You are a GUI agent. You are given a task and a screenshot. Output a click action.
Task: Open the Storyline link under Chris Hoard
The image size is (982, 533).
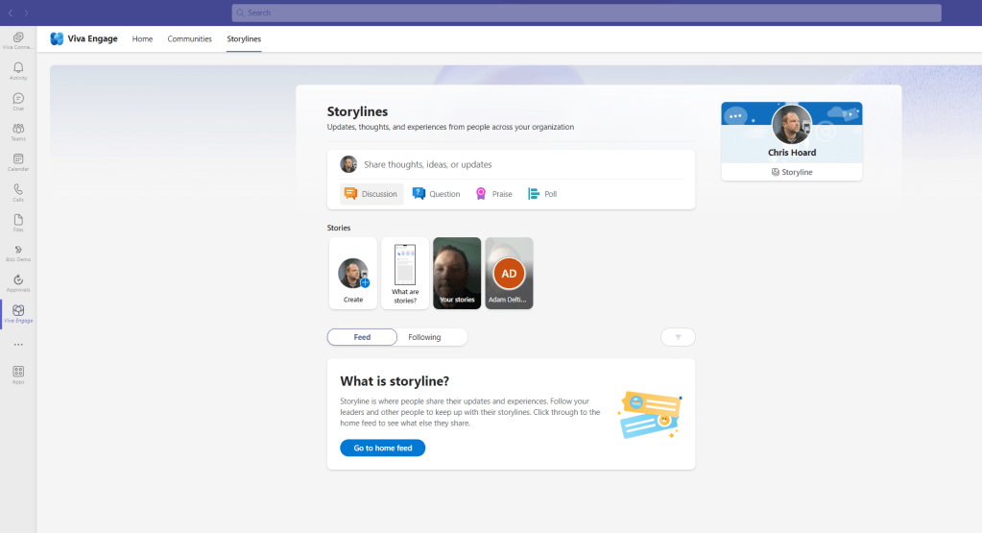[792, 172]
